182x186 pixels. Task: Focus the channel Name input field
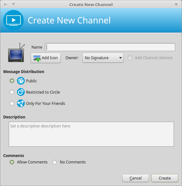pos(110,47)
